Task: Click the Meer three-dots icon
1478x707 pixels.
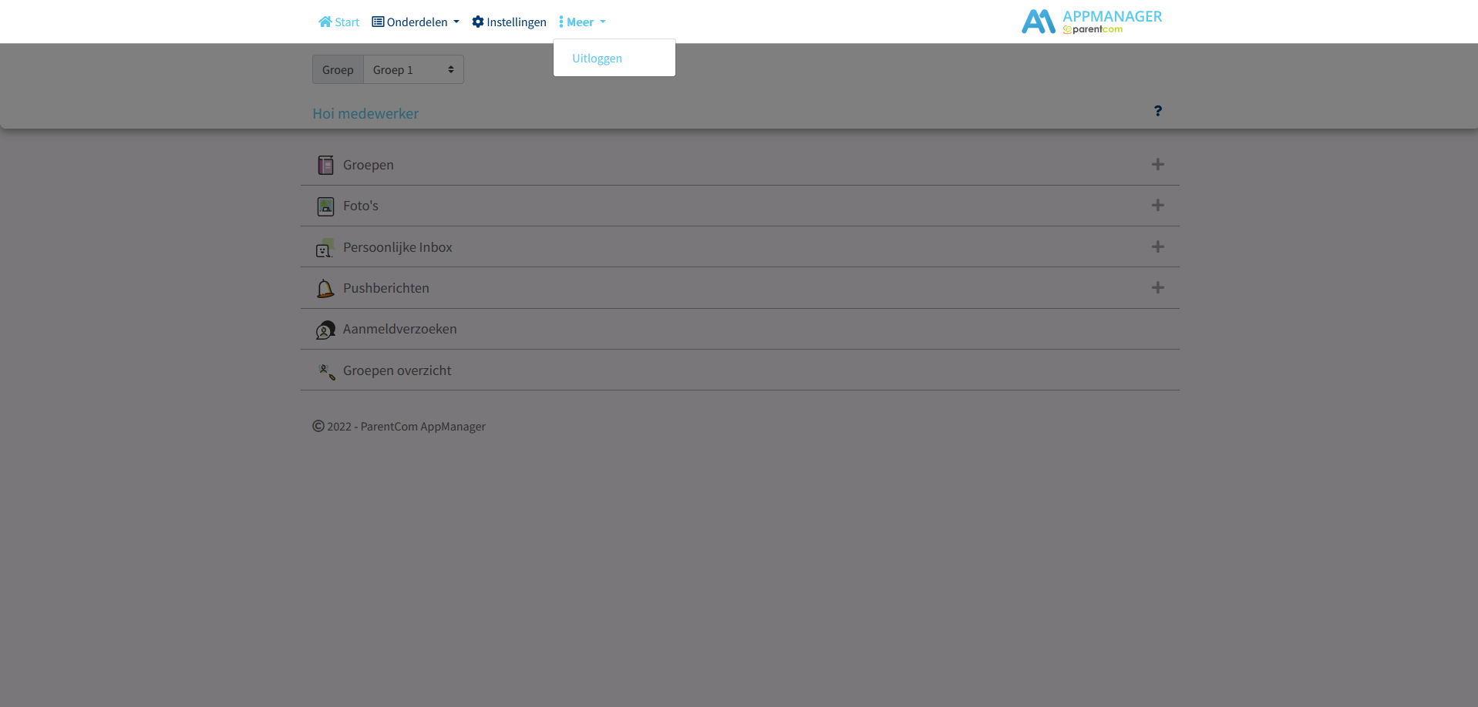Action: [561, 22]
